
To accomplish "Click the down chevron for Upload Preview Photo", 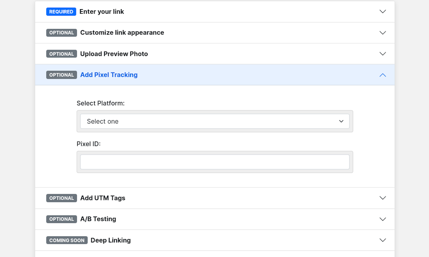I will coord(382,54).
